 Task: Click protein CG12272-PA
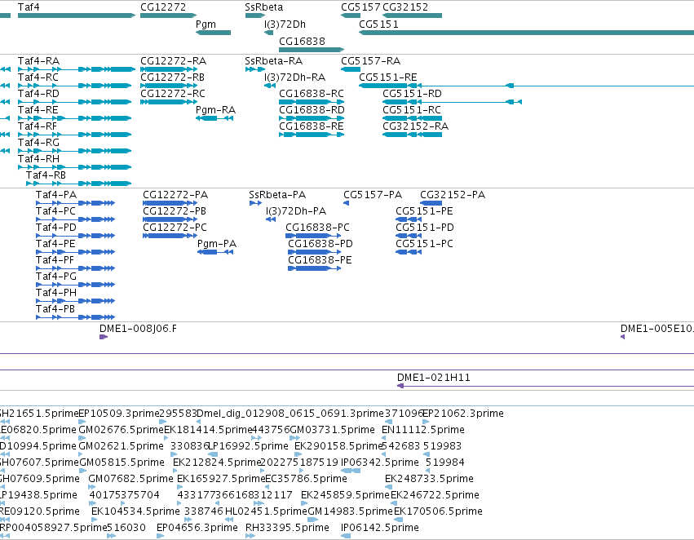(170, 203)
